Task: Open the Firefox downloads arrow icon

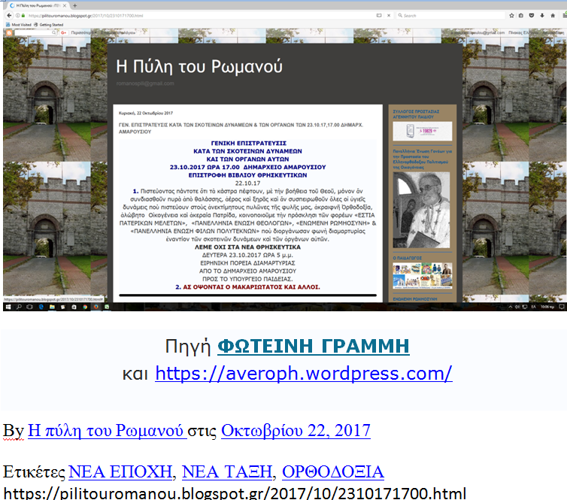Action: click(542, 15)
